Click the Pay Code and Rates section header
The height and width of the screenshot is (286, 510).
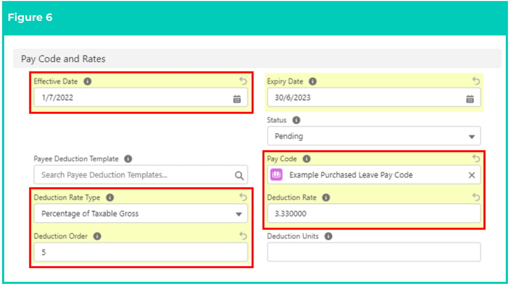point(257,59)
